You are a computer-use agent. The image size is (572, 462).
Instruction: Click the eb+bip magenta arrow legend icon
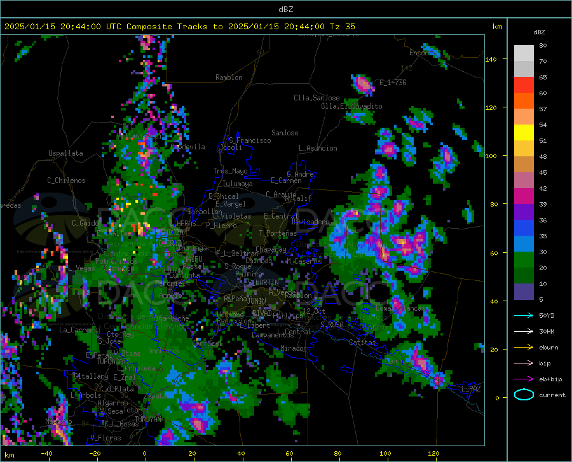[x=524, y=379]
